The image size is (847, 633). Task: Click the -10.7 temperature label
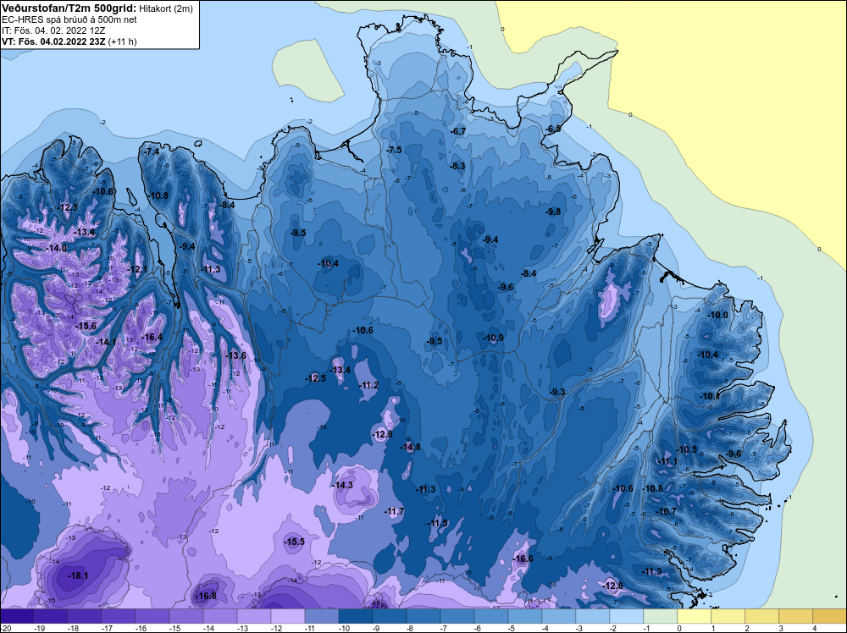[666, 511]
